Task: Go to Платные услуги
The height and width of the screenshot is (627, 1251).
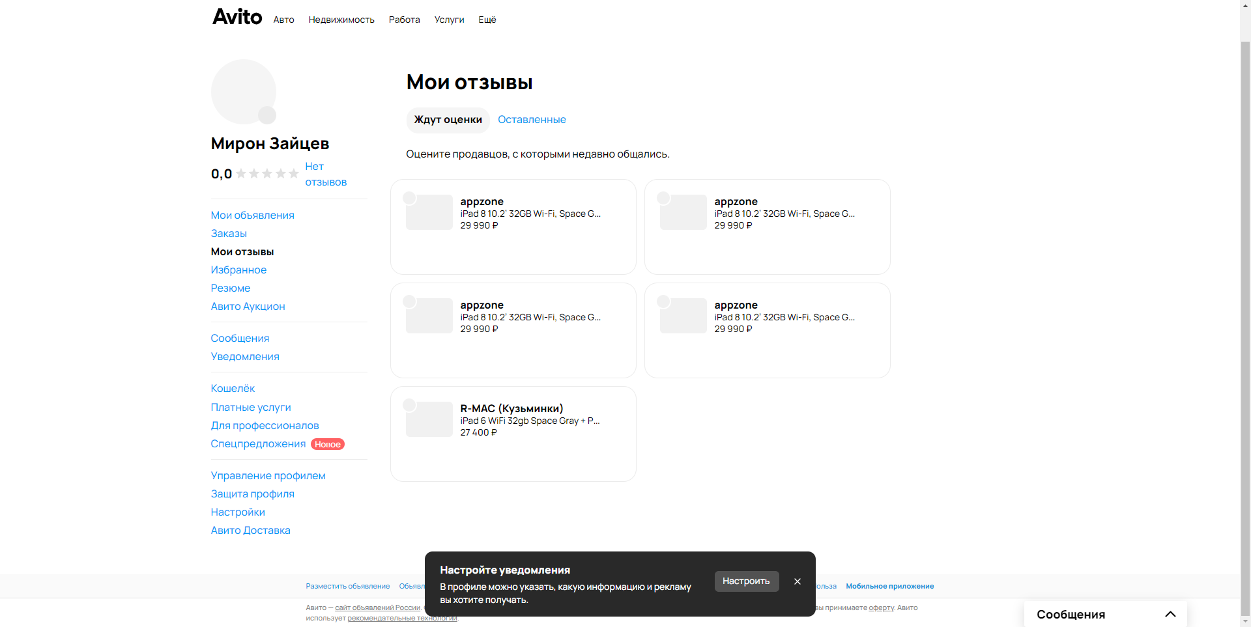Action: click(x=251, y=408)
